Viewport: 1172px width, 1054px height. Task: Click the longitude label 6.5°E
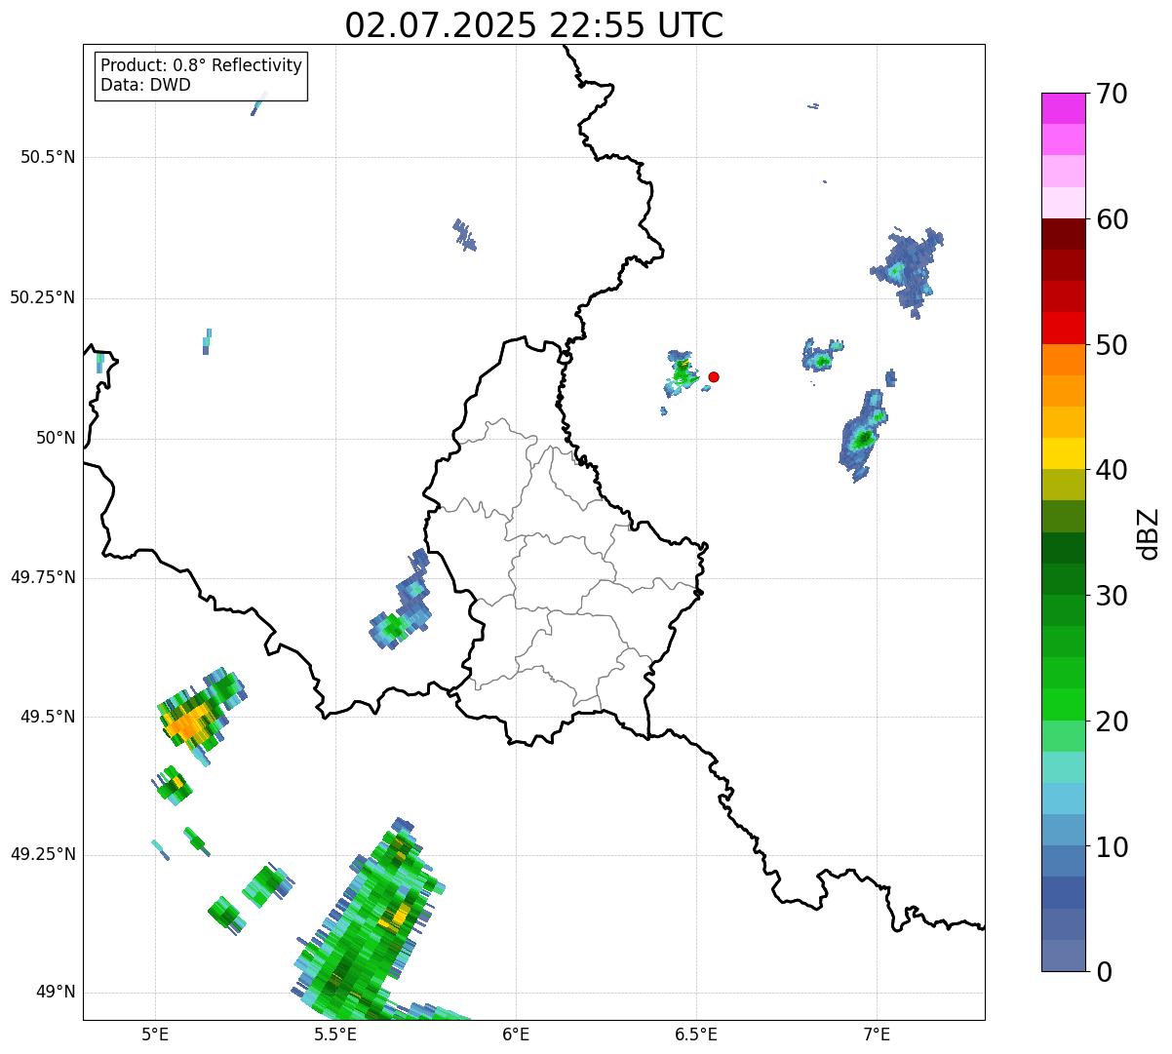point(696,1034)
